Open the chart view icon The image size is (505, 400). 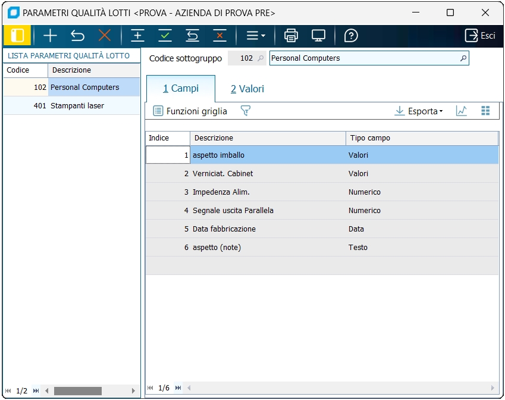462,111
